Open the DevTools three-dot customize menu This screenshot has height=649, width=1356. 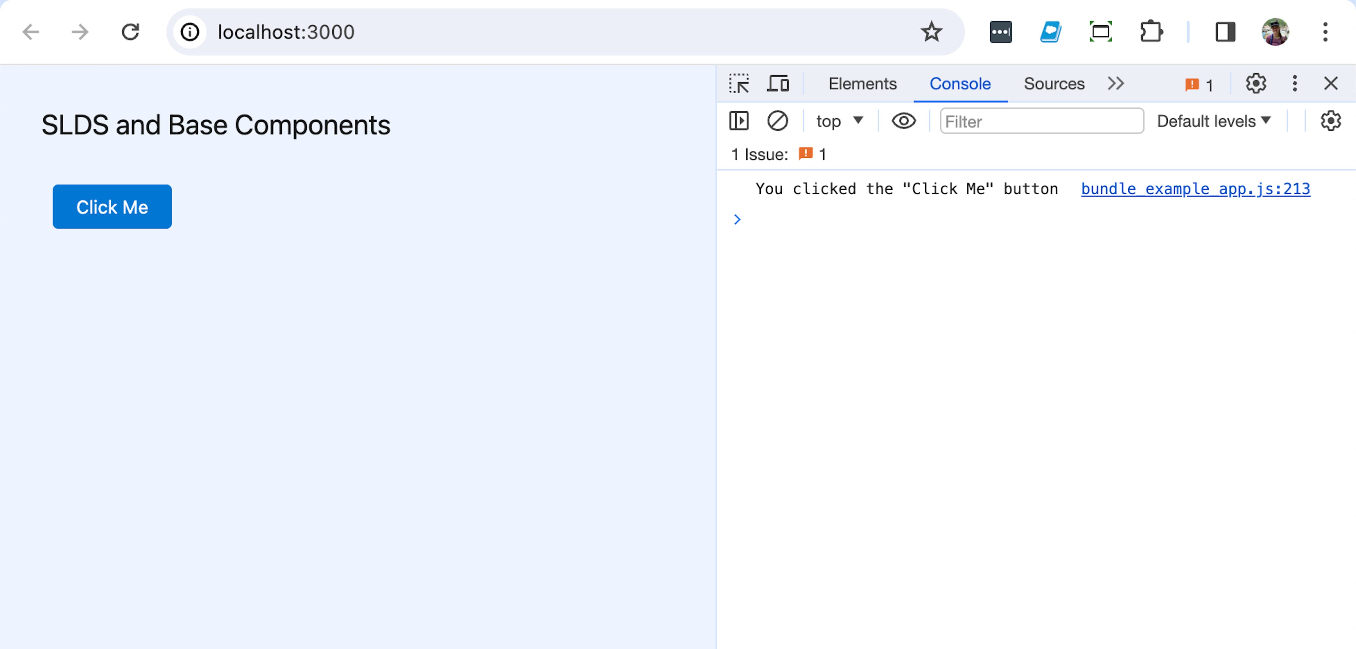point(1294,83)
